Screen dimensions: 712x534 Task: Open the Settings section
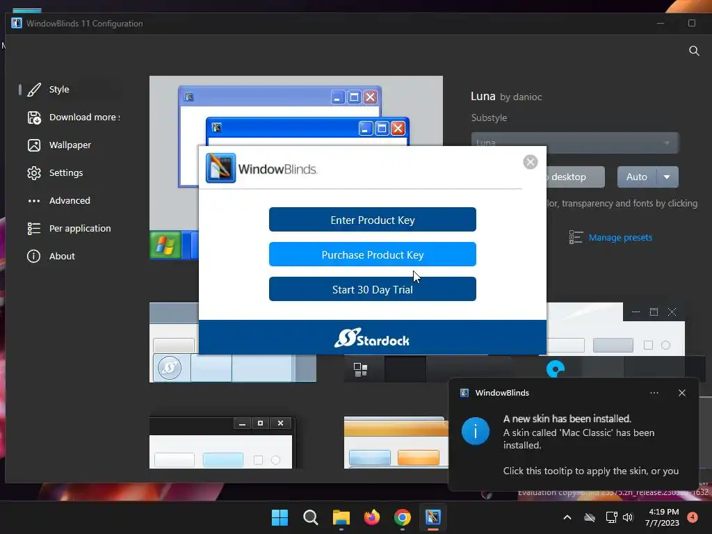[66, 172]
